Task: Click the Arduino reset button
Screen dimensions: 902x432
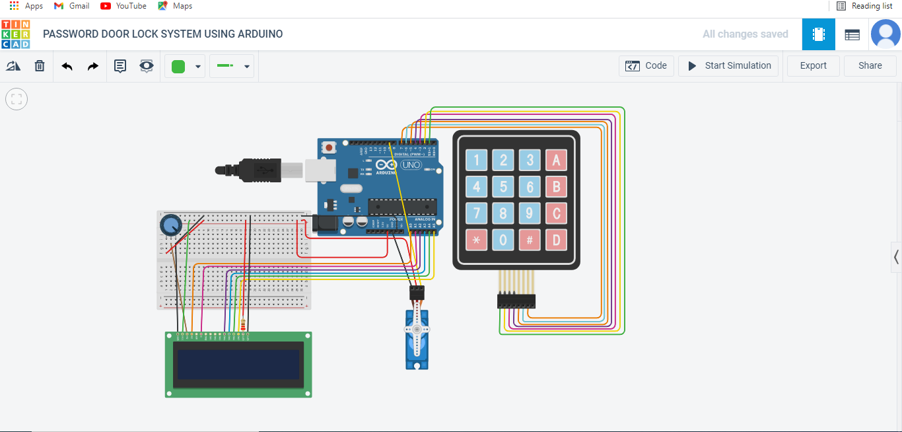Action: tap(330, 149)
